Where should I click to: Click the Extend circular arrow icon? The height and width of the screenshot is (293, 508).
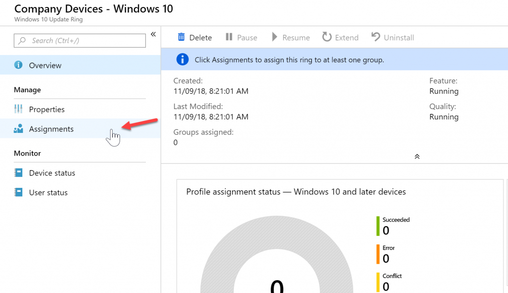(326, 37)
